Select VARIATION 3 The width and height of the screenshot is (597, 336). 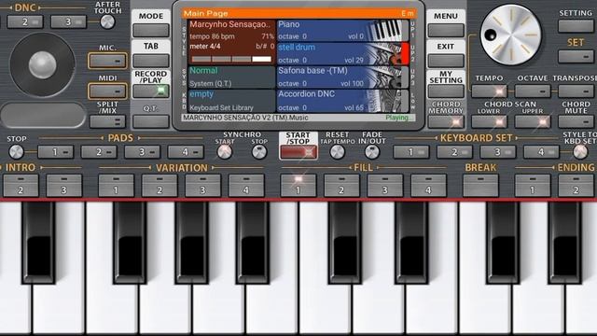[x=202, y=185]
